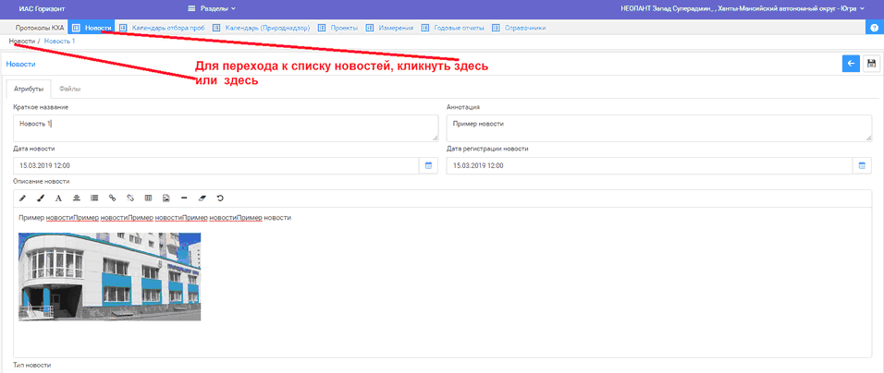Screen dimensions: 884x373
Task: Open the user account dropdown НЕОЛАНТ Запад Суперадмин
Action: pyautogui.click(x=742, y=8)
